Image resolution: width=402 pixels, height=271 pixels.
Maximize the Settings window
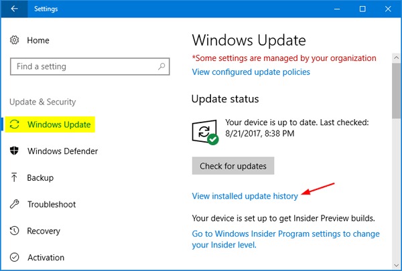tap(362, 9)
